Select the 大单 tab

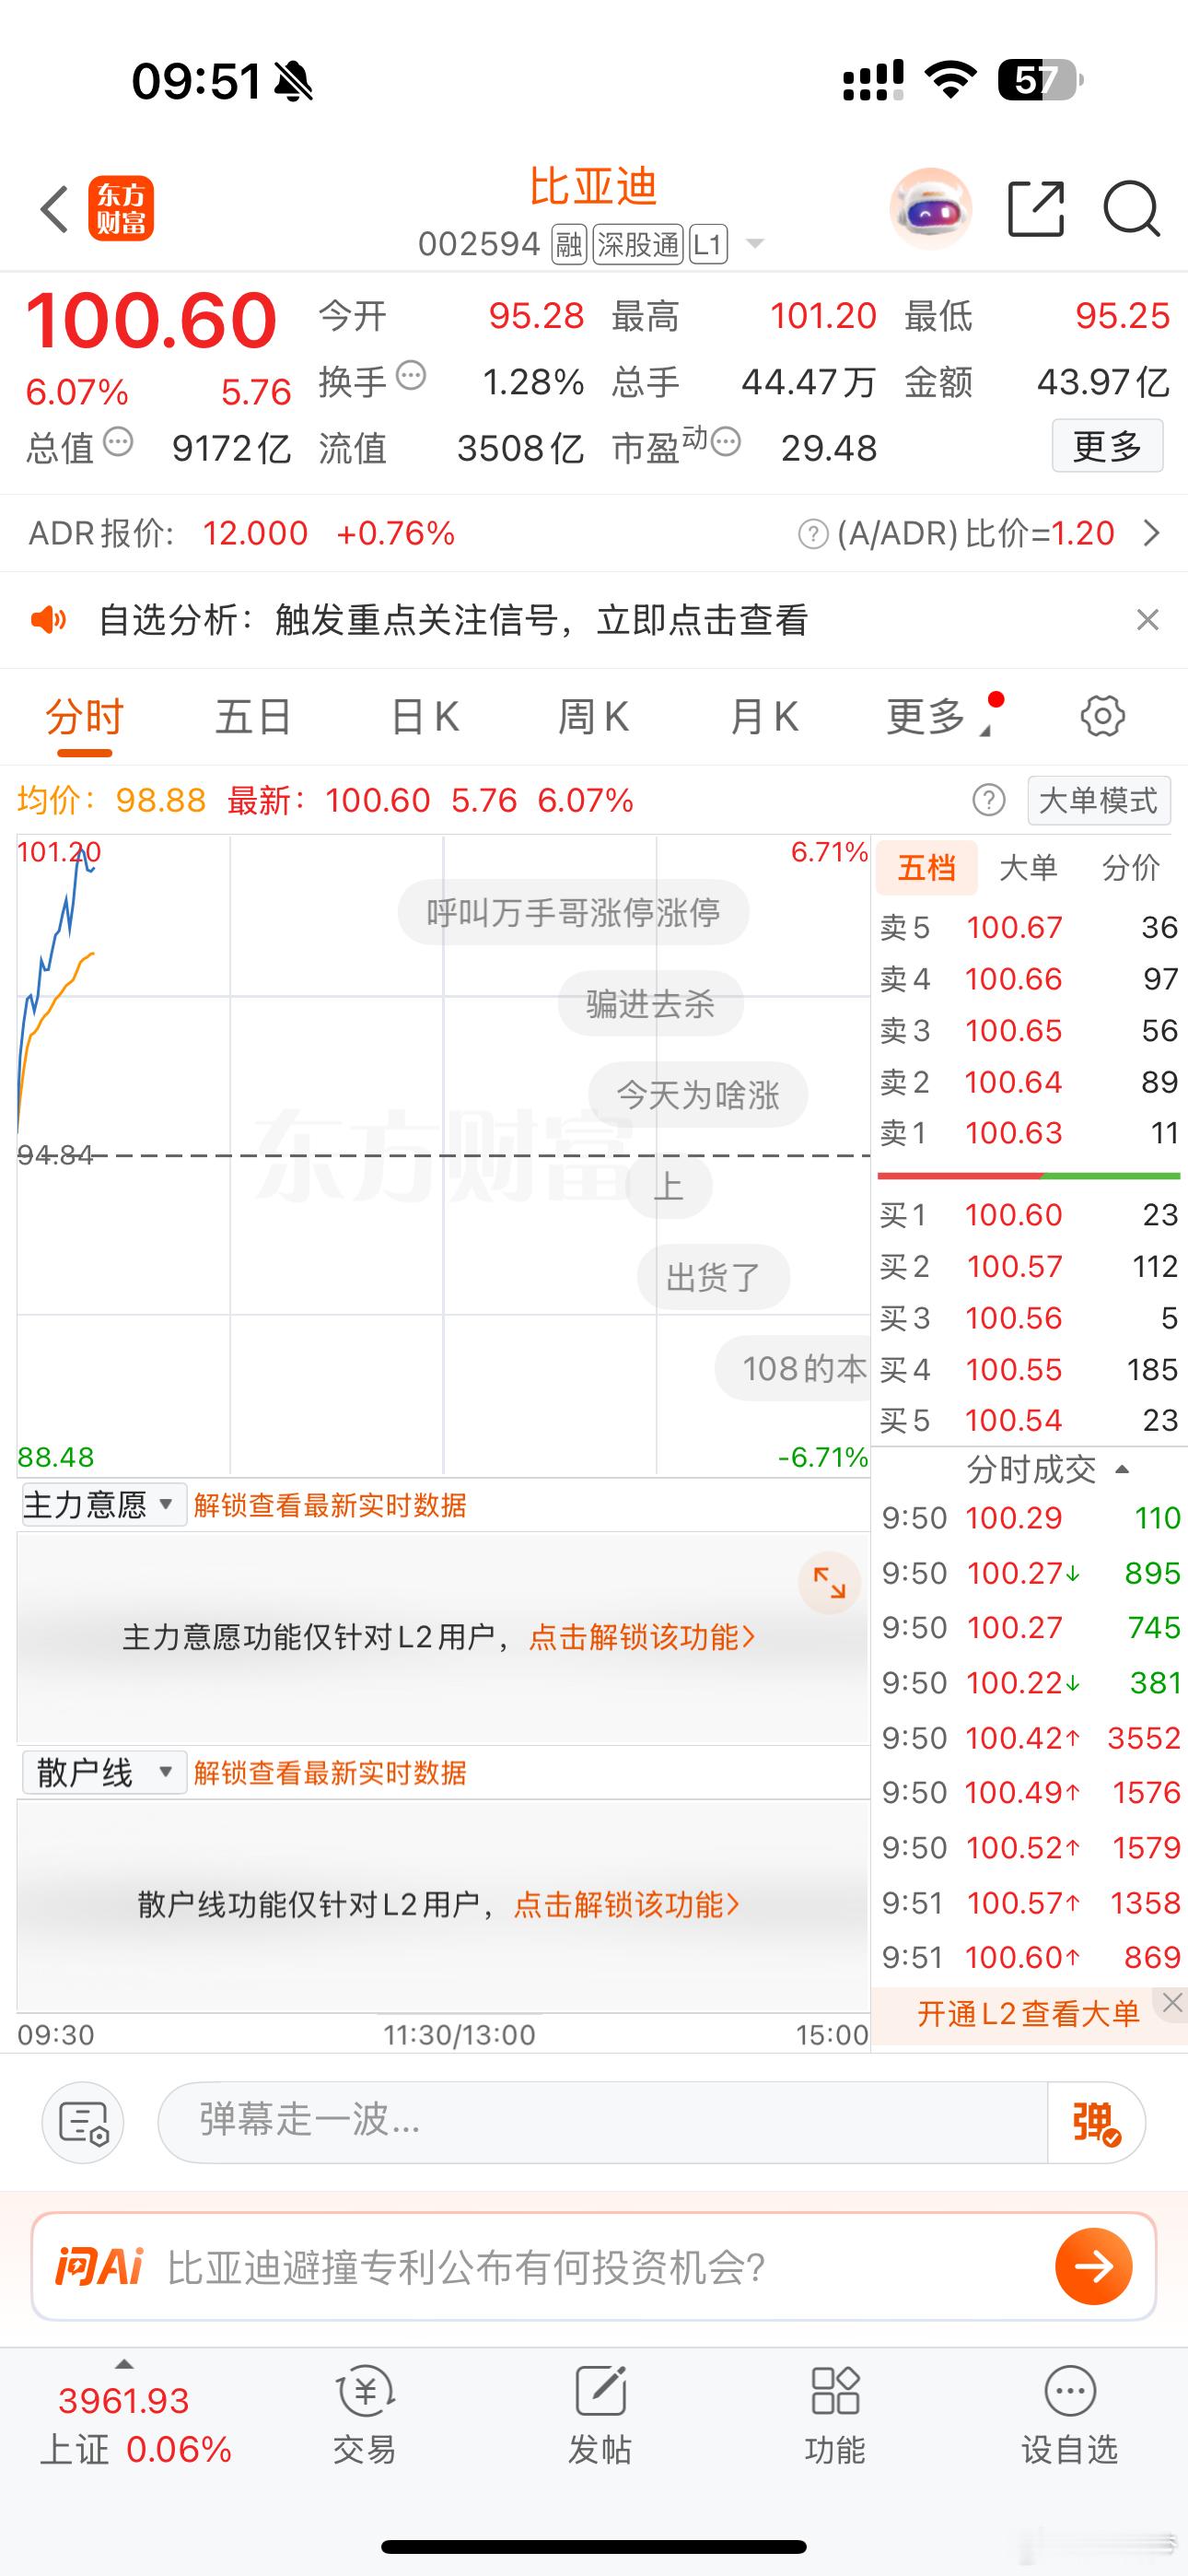pyautogui.click(x=1028, y=867)
